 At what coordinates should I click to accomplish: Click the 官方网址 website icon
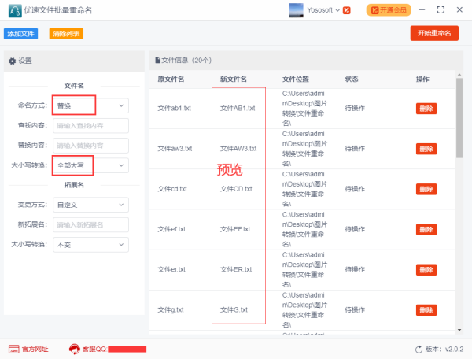13,349
